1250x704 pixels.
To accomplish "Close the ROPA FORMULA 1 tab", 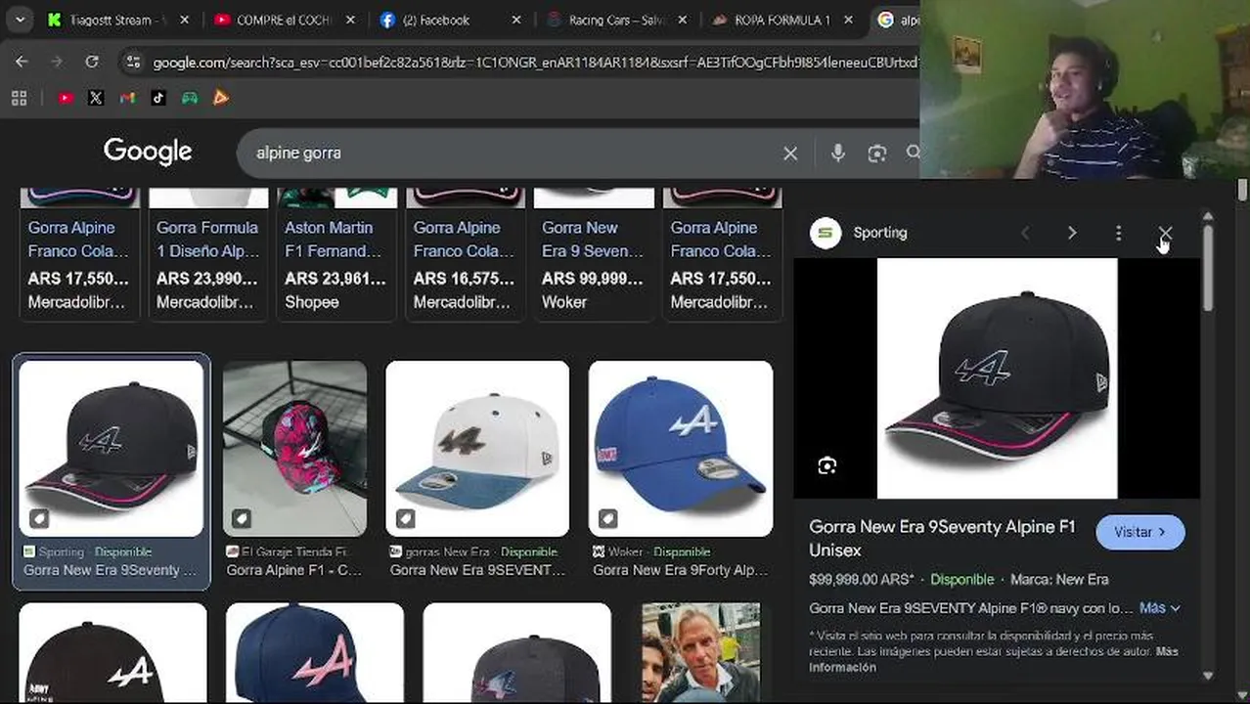I will coord(848,20).
